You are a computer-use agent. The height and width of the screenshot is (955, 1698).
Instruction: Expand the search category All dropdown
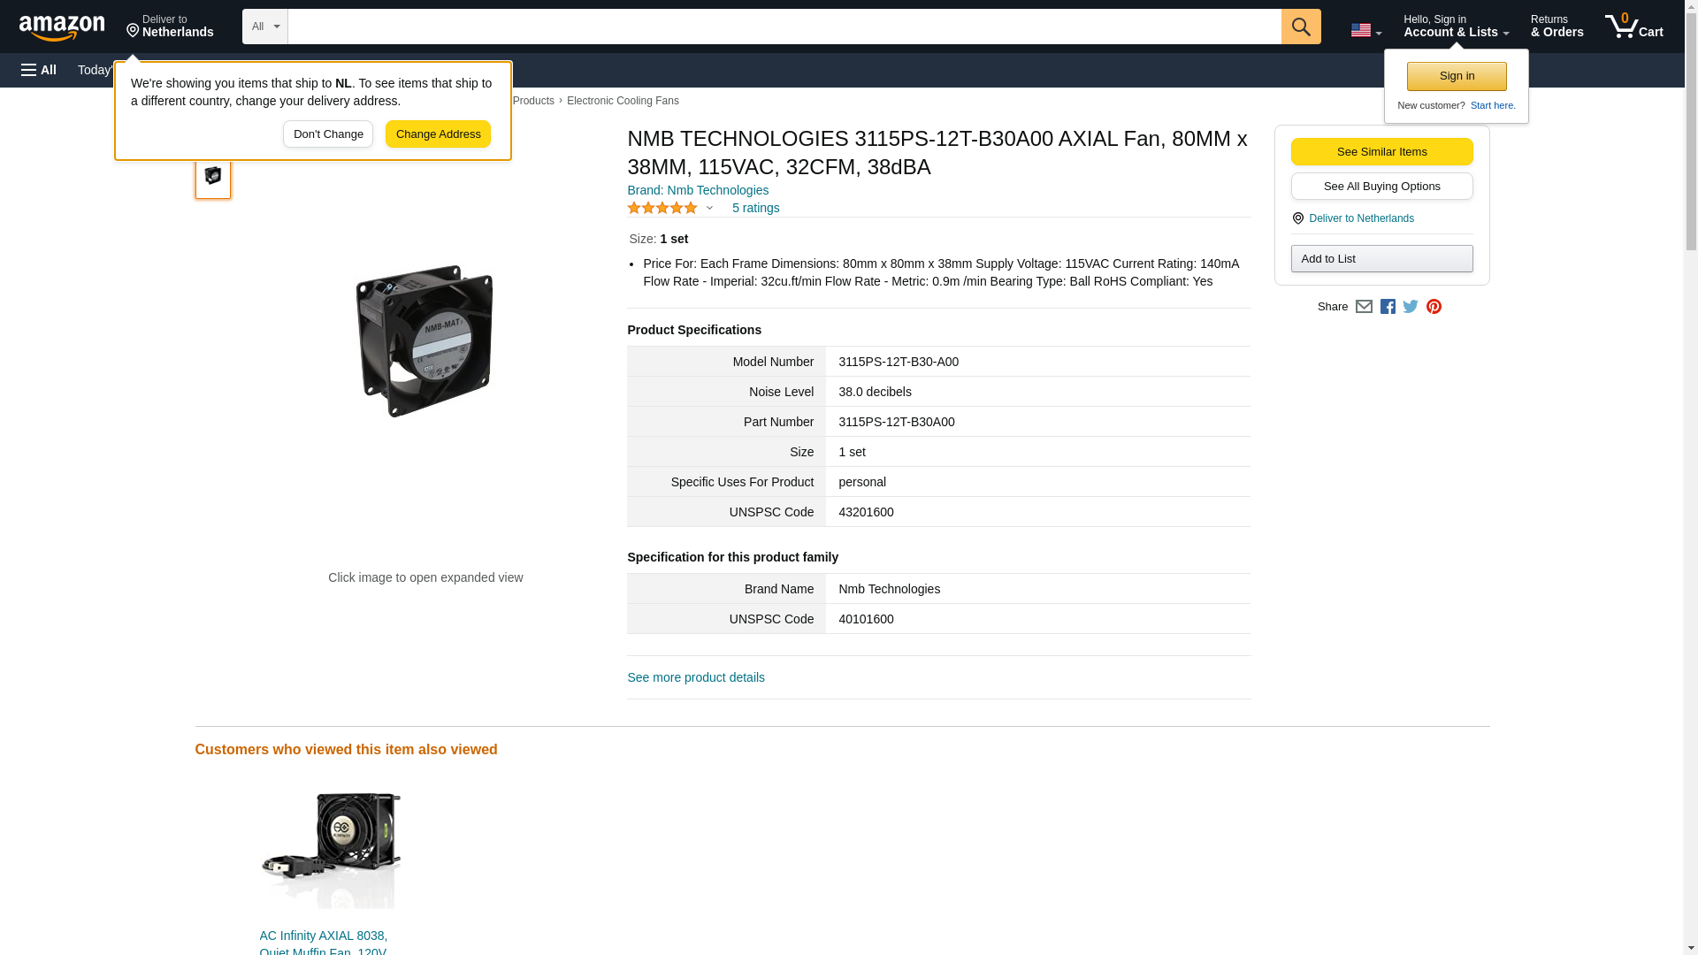click(x=265, y=27)
